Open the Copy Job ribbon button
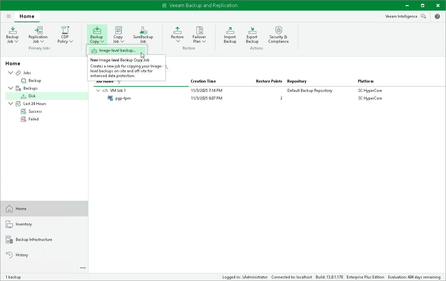Viewport: 446px width, 281px height. pos(118,35)
